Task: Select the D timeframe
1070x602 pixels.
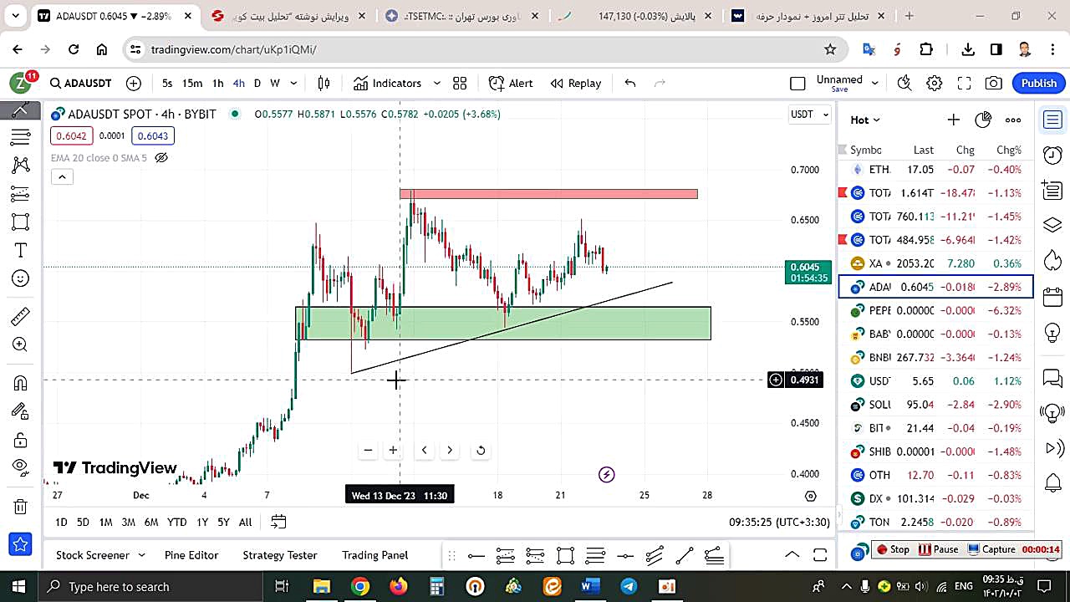Action: [257, 83]
